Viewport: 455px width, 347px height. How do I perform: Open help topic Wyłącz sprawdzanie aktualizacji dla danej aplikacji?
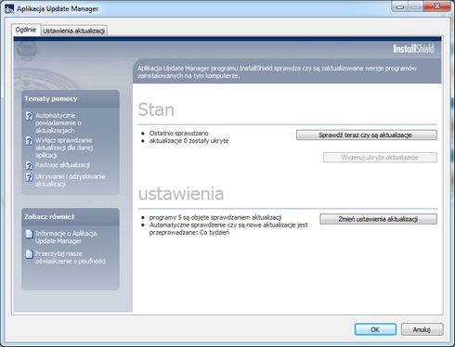click(64, 148)
